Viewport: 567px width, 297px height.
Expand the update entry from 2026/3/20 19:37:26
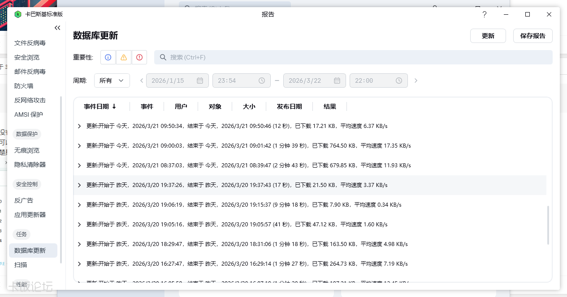[79, 185]
